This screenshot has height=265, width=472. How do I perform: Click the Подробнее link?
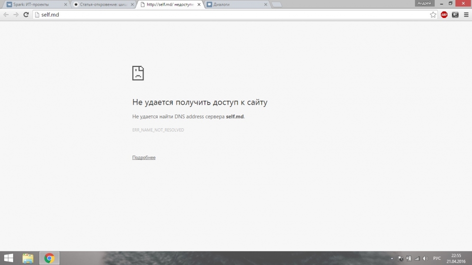(144, 157)
